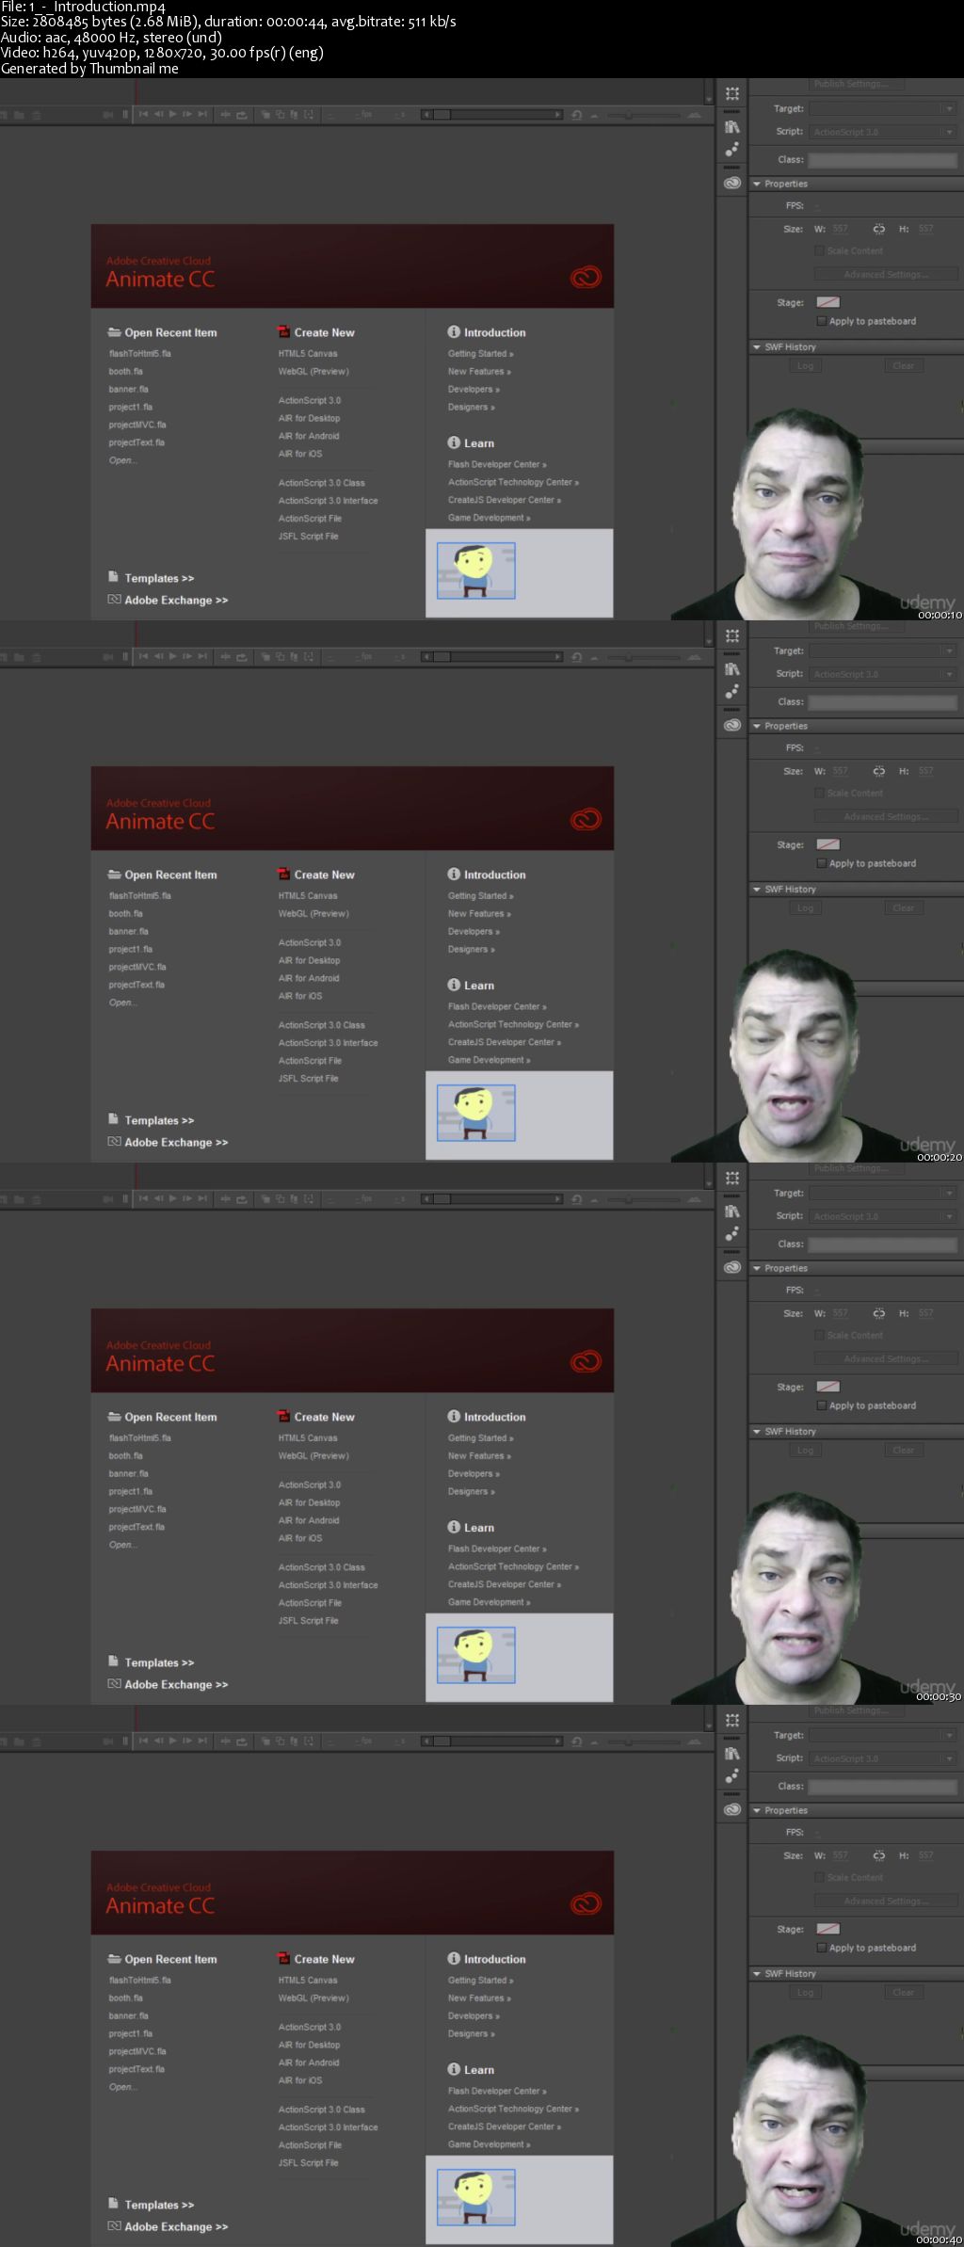Click Go to first frame in 00:00:10 frame
The width and height of the screenshot is (964, 2247).
pyautogui.click(x=144, y=115)
